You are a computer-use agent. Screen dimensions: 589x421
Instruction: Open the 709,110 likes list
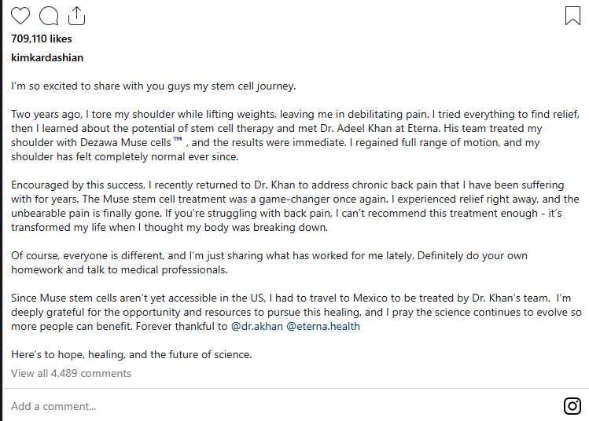click(x=42, y=38)
